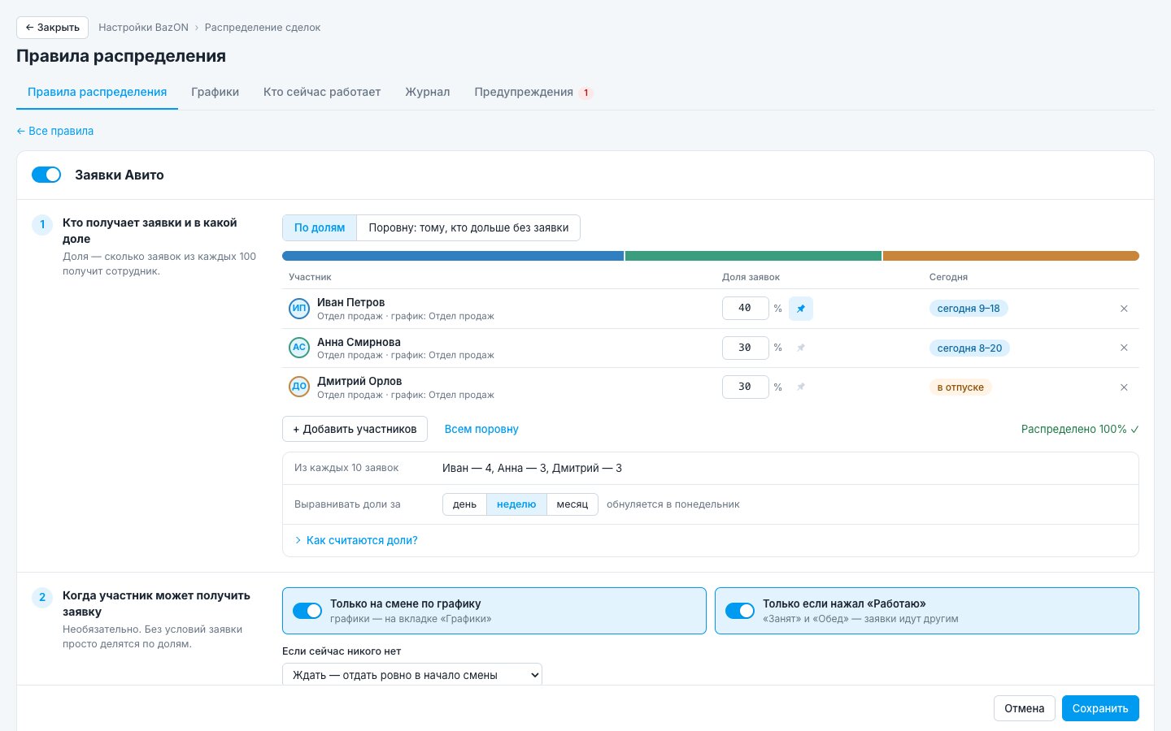Click the blue share bar segment
The height and width of the screenshot is (731, 1171).
453,256
